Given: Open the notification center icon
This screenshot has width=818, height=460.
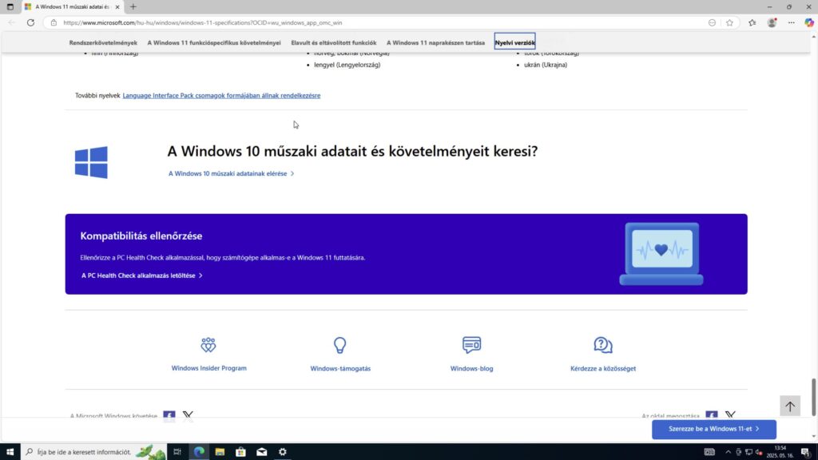Looking at the screenshot, I should 805,452.
